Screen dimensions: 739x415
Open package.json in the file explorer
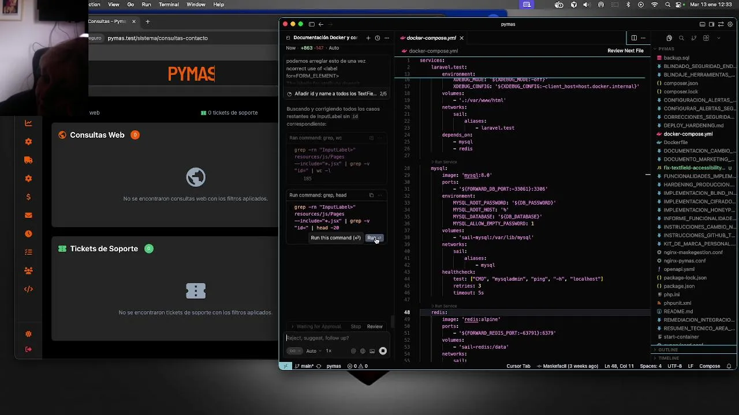[x=679, y=286]
